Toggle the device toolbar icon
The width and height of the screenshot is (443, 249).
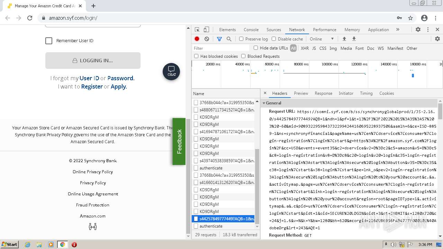tap(206, 30)
